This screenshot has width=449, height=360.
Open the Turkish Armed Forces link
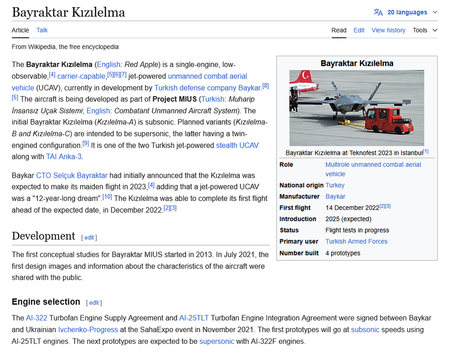coord(356,242)
